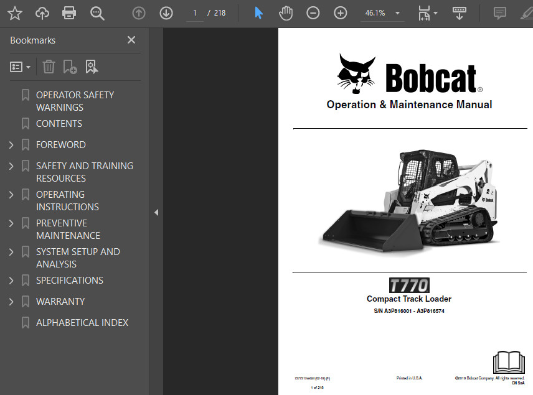Open bookmarks options menu icon

point(16,67)
